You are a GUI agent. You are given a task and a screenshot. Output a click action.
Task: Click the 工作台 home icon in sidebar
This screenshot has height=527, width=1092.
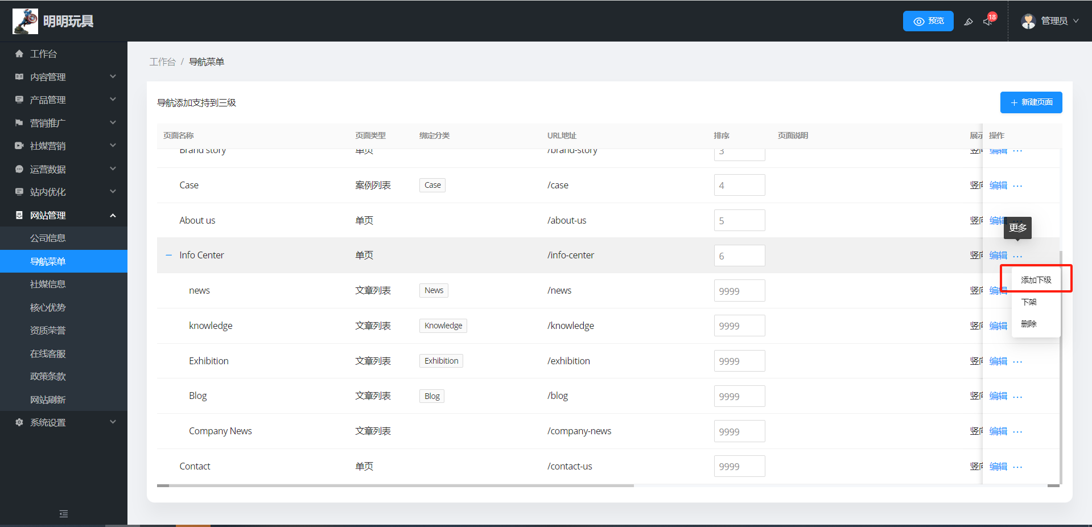19,53
